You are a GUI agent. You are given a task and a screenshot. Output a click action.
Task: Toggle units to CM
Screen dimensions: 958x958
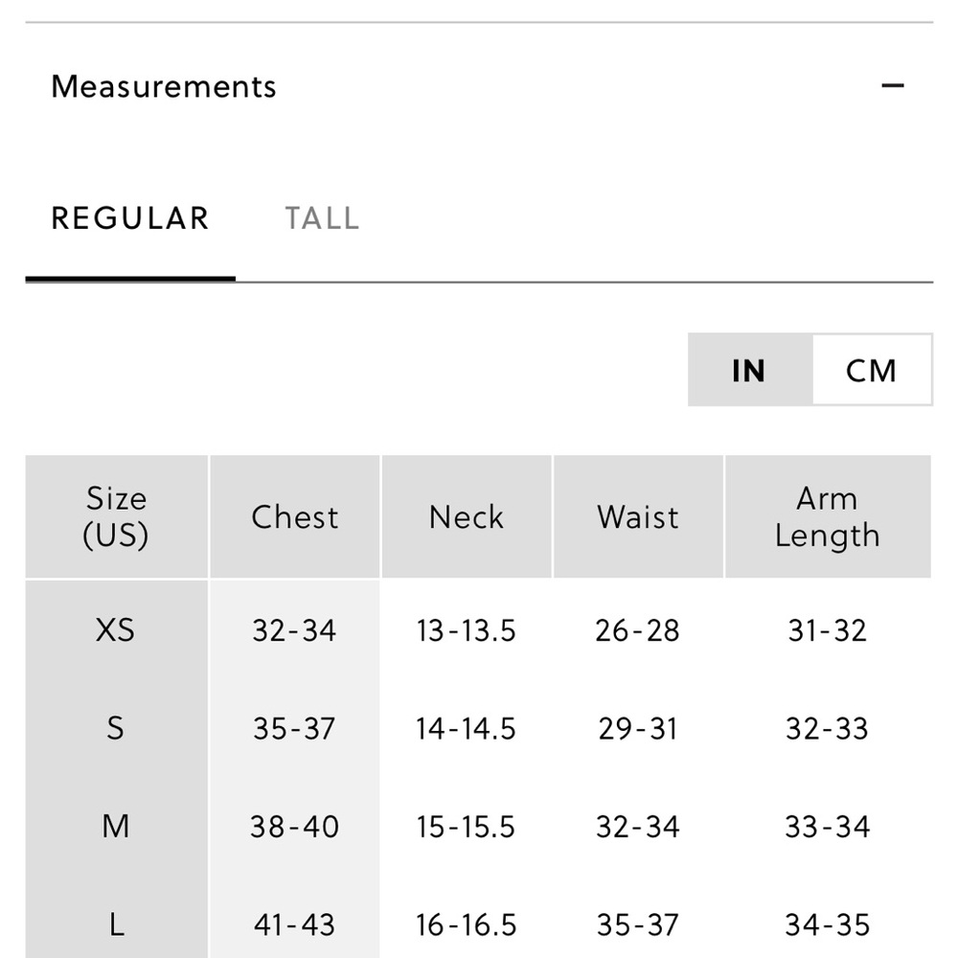point(872,370)
